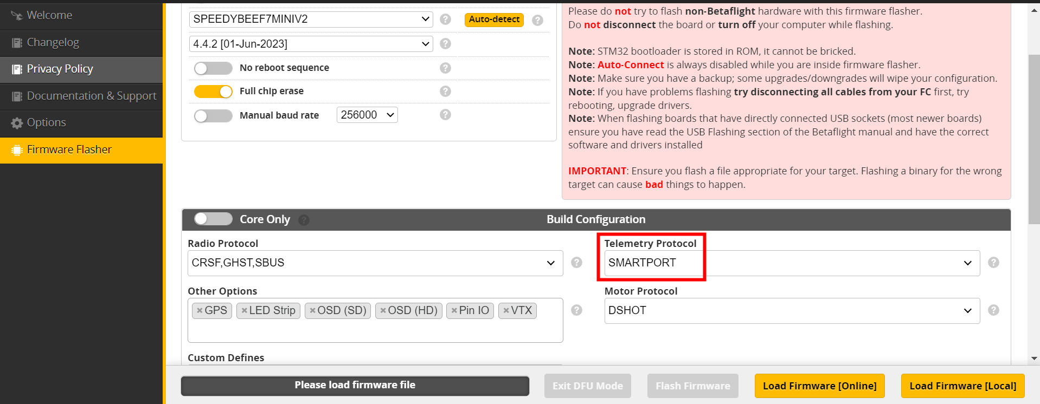This screenshot has width=1040, height=404.
Task: Show help for Motor Protocol
Action: [993, 310]
